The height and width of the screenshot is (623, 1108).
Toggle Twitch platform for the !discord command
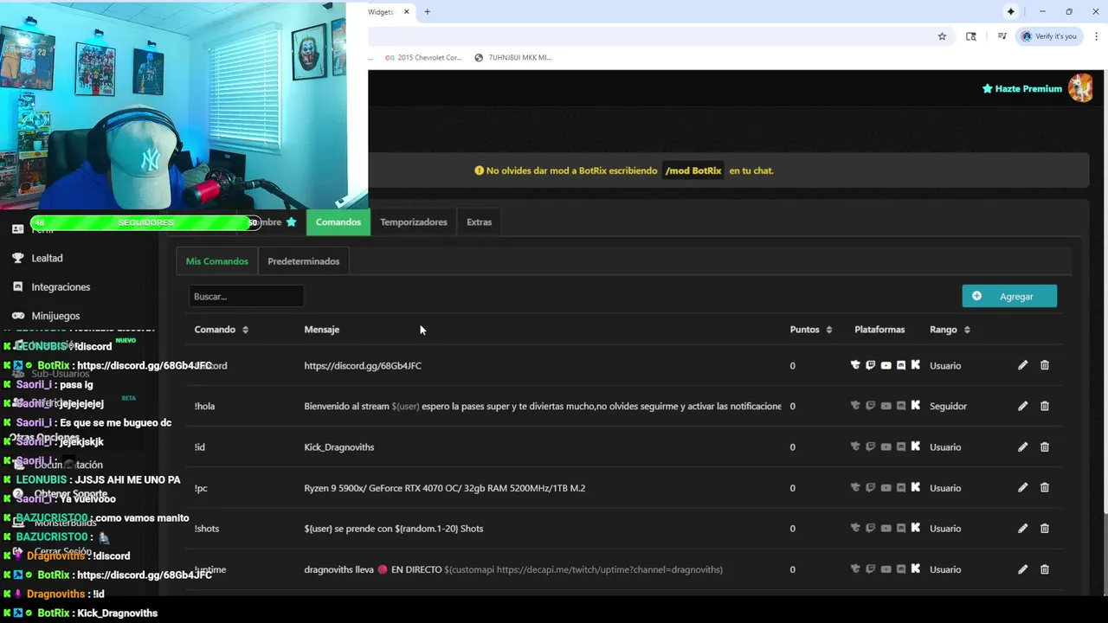pos(870,365)
